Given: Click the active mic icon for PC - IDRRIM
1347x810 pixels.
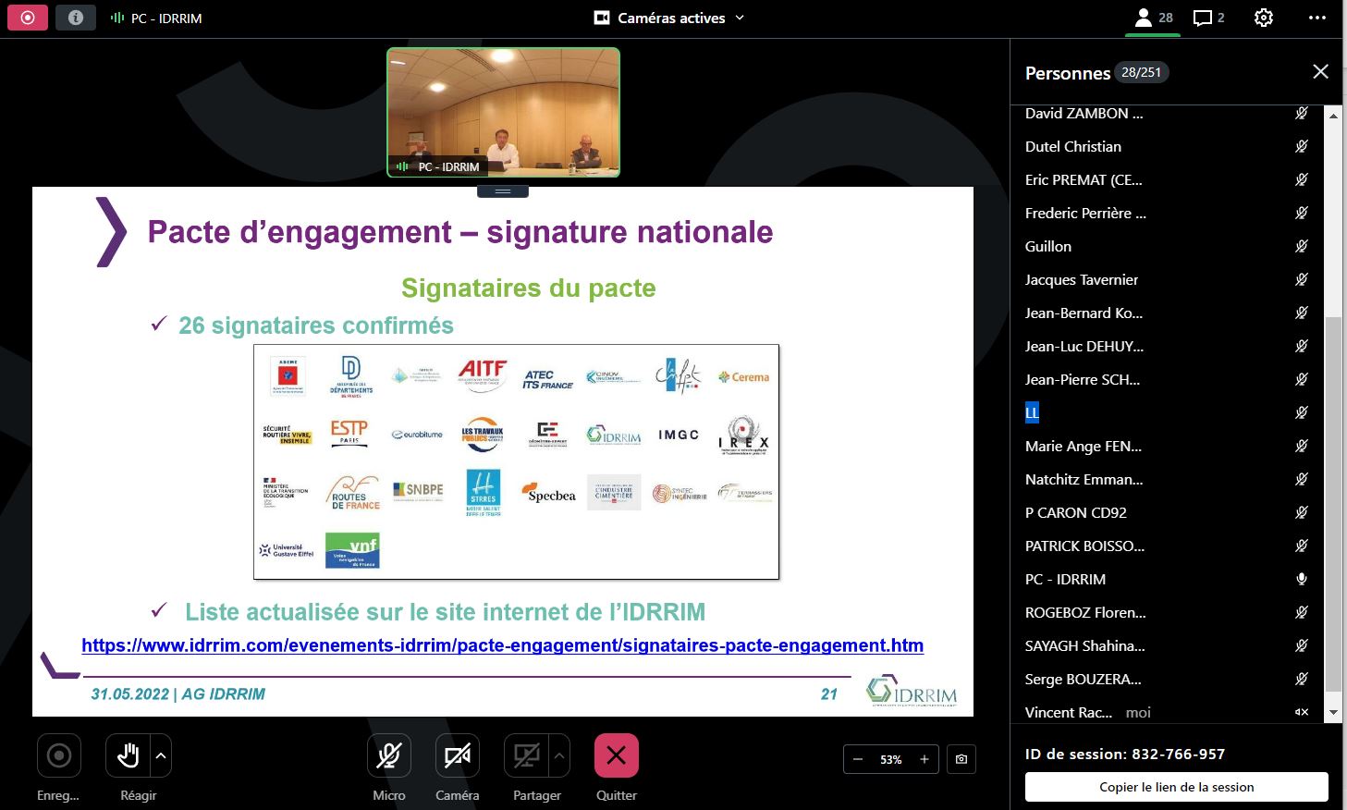Looking at the screenshot, I should 1302,579.
